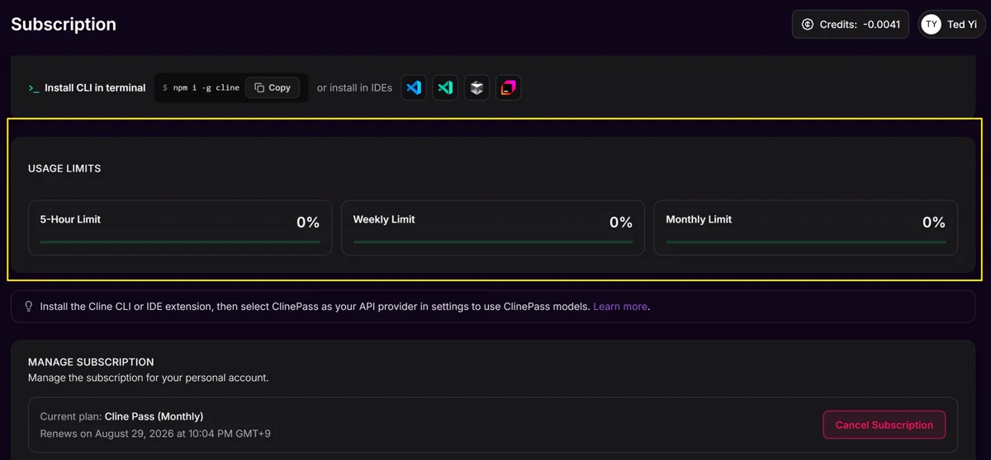The image size is (991, 460).
Task: Click the USAGE LIMITS heading
Action: point(64,168)
